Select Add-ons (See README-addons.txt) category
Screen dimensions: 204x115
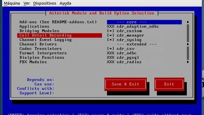(x=58, y=22)
